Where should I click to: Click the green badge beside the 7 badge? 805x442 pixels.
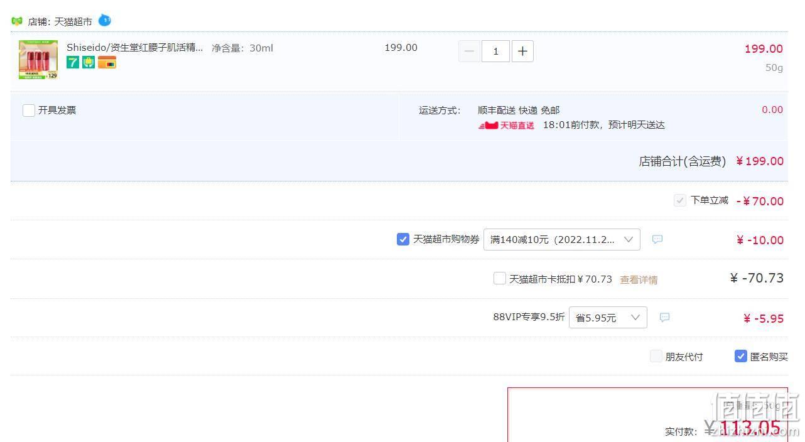[89, 63]
